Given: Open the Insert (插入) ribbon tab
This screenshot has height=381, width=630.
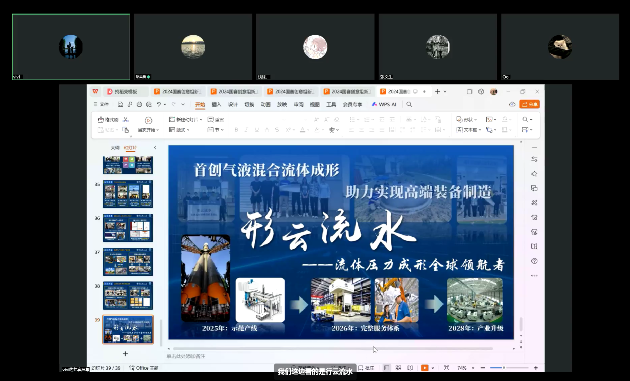Looking at the screenshot, I should (216, 104).
